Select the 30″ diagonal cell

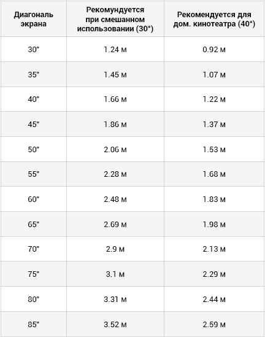point(34,50)
